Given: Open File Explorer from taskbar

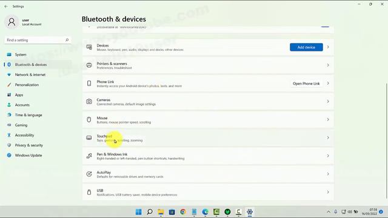Looking at the screenshot, I should [x=161, y=212].
